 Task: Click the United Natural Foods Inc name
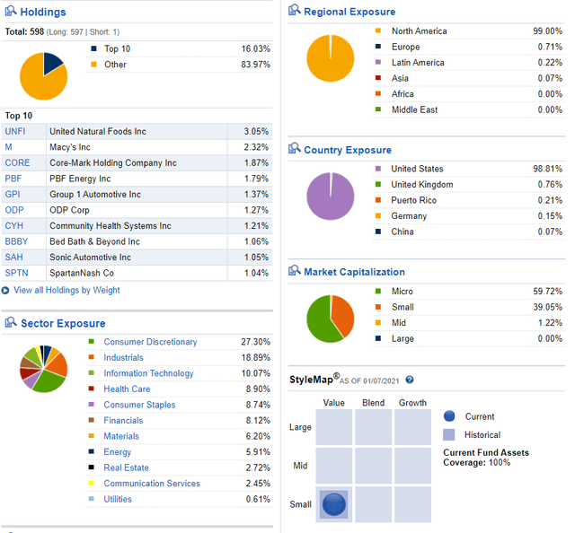click(98, 131)
